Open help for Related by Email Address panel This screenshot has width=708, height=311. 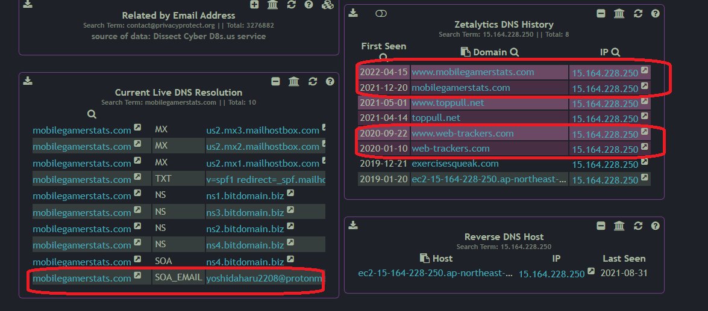(309, 4)
